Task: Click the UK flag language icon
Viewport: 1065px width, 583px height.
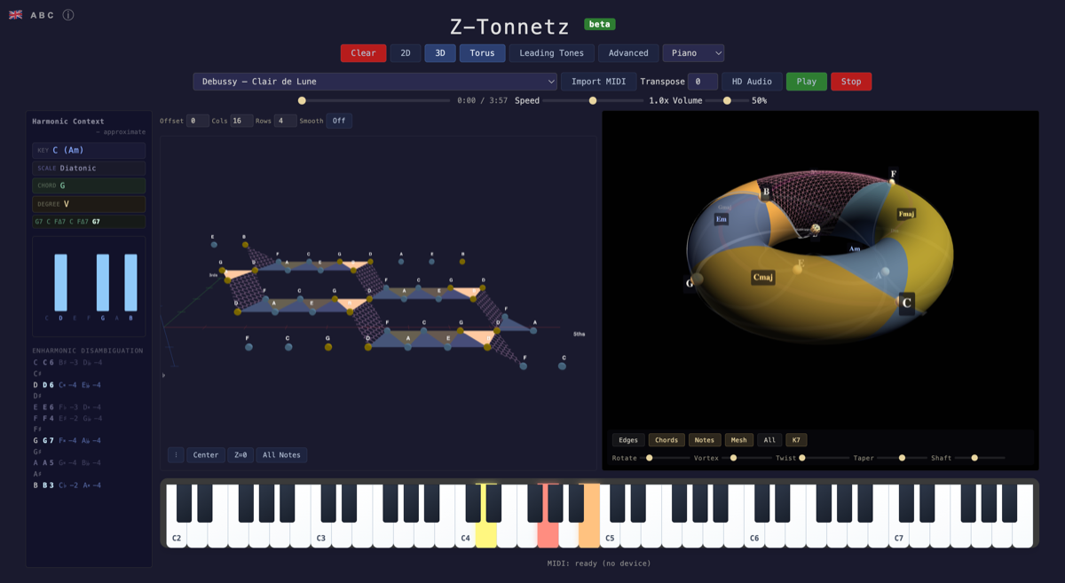Action: [16, 15]
